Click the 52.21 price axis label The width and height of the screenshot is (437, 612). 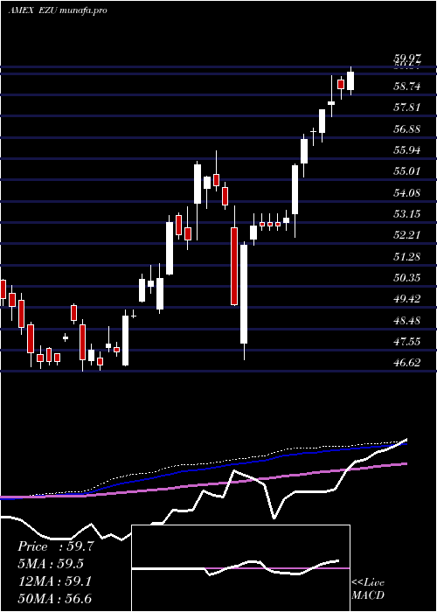[407, 235]
